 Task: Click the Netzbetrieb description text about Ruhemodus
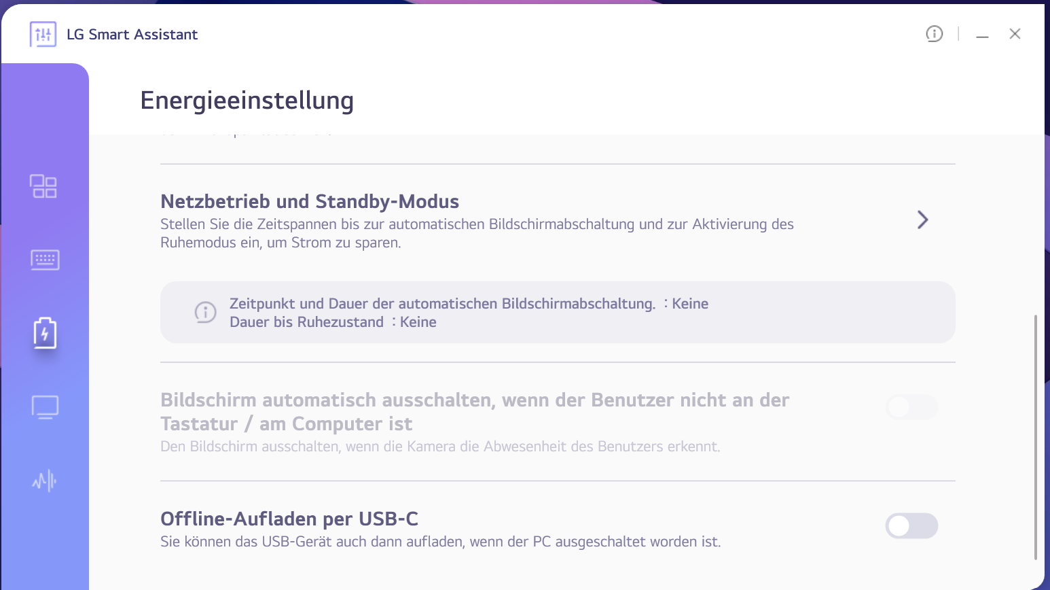tap(477, 233)
